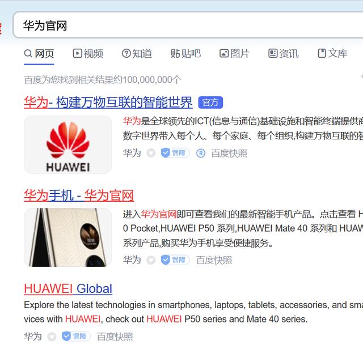The height and width of the screenshot is (353, 363).
Task: Click the HUAWEI logo thumbnail
Action: pos(68,144)
